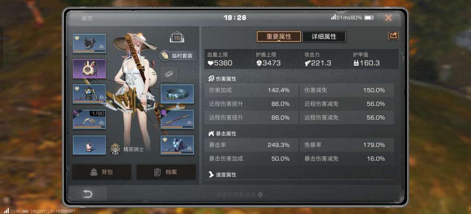
Task: Tap the back arrow button
Action: (87, 194)
